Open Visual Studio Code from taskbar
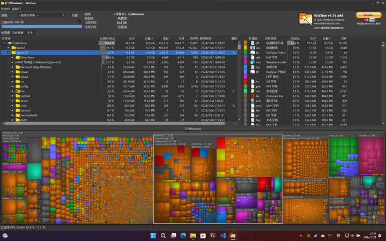Viewport: 386px width, 241px height. (x=223, y=236)
